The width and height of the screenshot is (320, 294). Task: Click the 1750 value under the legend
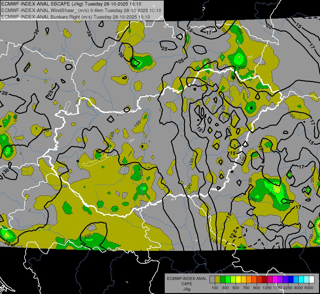tap(278, 288)
